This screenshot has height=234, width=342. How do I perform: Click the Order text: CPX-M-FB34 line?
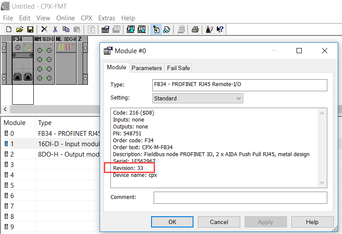(x=143, y=147)
